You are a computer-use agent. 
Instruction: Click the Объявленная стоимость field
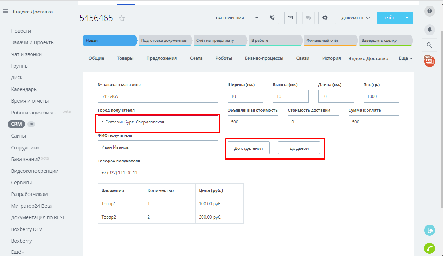pos(253,122)
